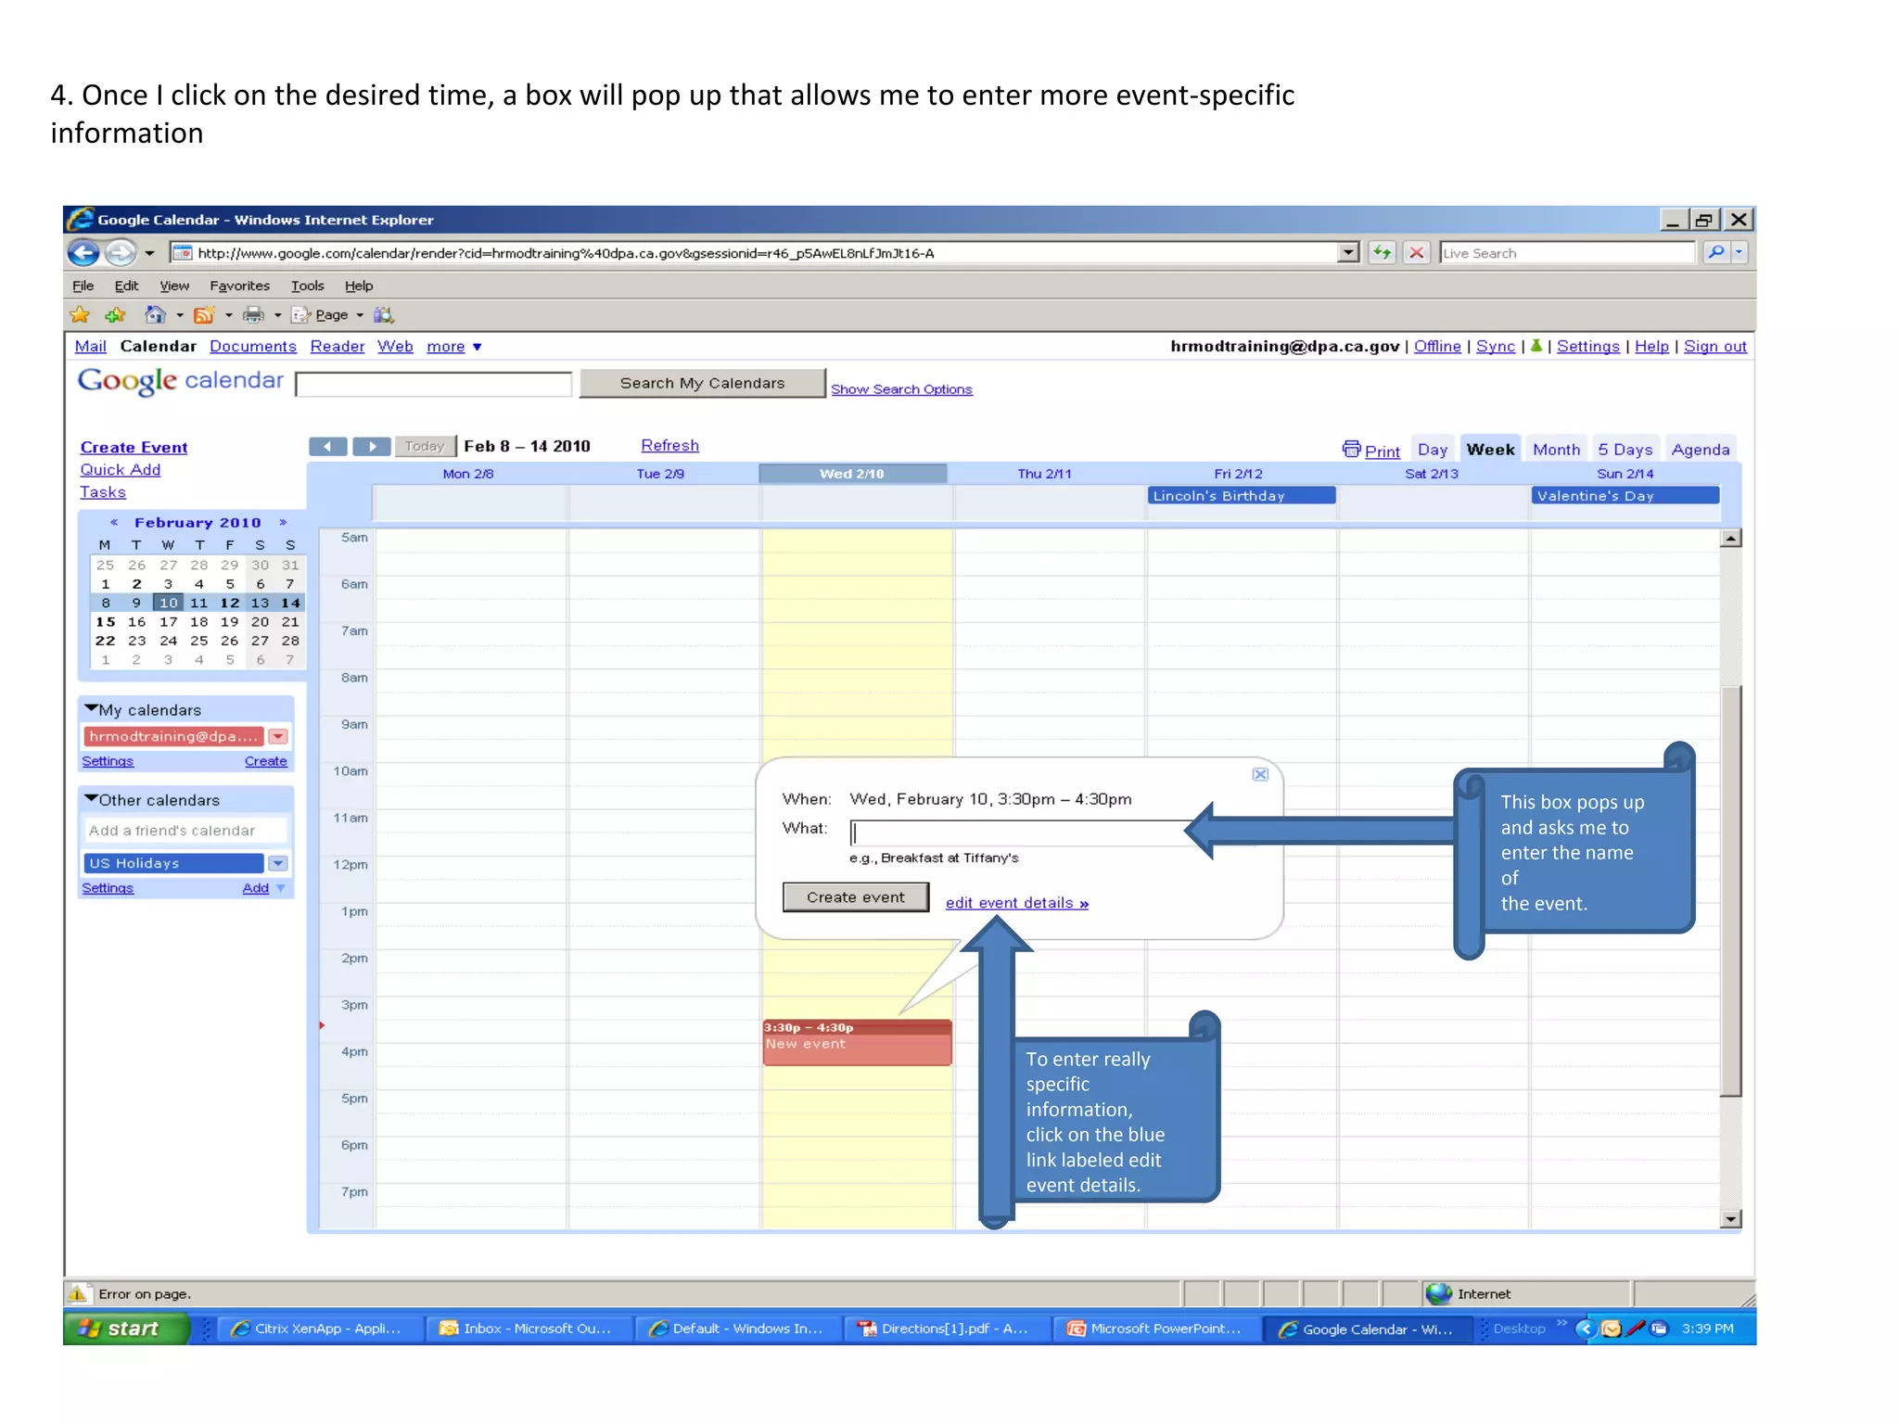Switch to Month view tab
Screen dimensions: 1899x1424
(x=1555, y=450)
